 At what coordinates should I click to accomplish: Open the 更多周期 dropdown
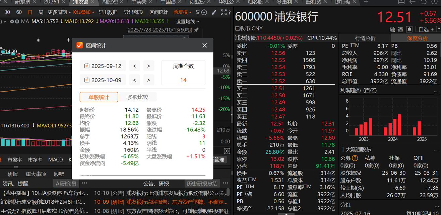click(57, 12)
